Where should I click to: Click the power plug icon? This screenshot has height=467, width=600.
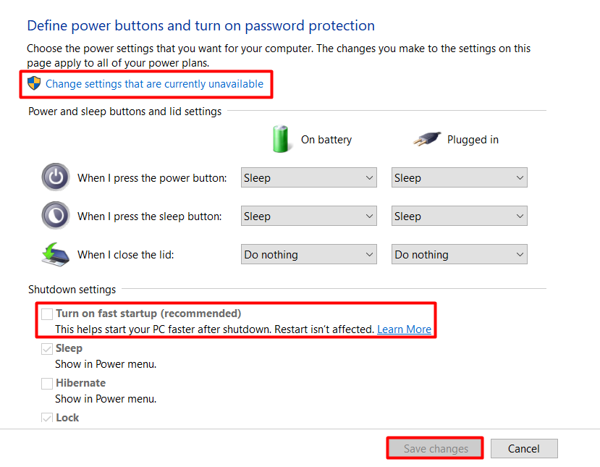tap(426, 139)
